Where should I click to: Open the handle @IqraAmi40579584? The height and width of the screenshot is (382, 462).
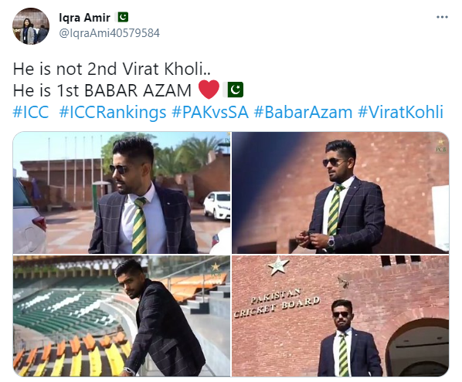tap(109, 33)
